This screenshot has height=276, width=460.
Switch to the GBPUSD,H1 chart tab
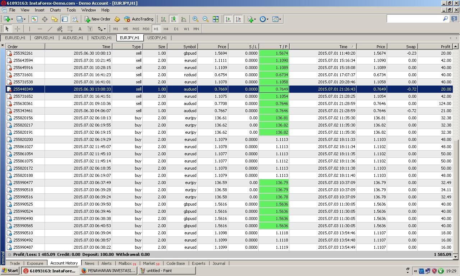44,38
